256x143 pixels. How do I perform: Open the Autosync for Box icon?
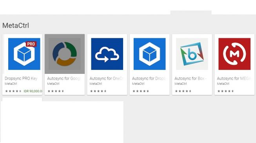click(192, 54)
